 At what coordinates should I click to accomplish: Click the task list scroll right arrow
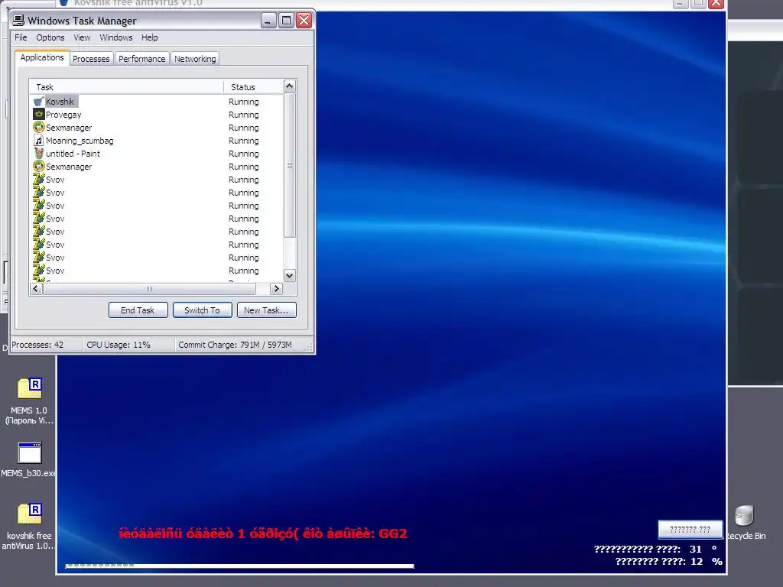[276, 288]
